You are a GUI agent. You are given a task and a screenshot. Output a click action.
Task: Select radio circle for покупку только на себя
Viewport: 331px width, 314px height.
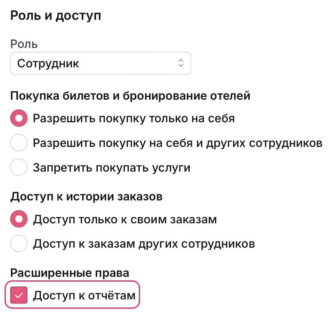pyautogui.click(x=19, y=118)
